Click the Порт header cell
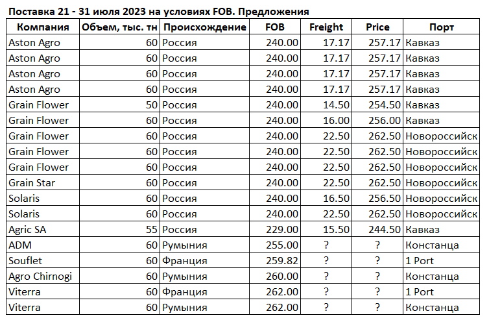This screenshot has height=320, width=489. pyautogui.click(x=442, y=27)
